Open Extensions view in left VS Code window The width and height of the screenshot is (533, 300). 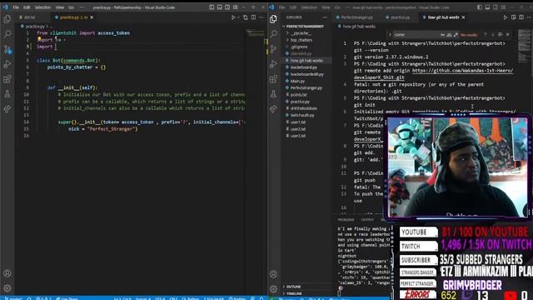click(x=7, y=79)
